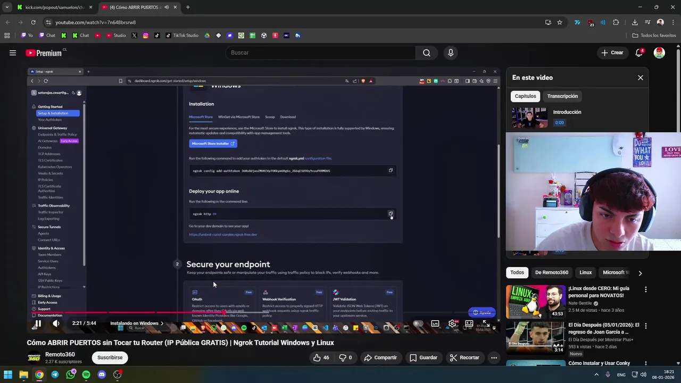
Task: Select the Todos filter chip
Action: (517, 272)
